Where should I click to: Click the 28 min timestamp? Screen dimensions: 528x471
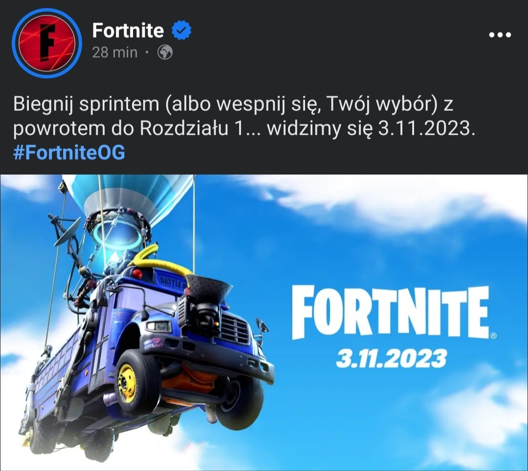tap(115, 52)
